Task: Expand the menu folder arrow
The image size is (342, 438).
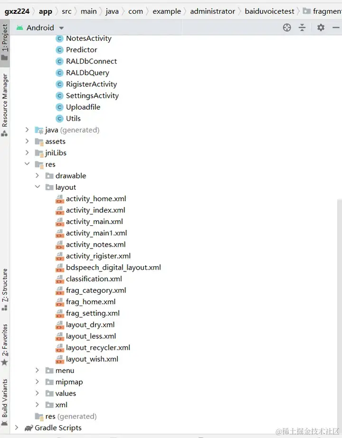Action: [x=37, y=370]
